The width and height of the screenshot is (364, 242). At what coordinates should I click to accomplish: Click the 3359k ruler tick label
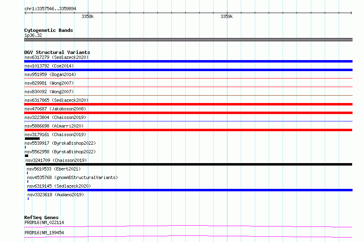pos(227,16)
